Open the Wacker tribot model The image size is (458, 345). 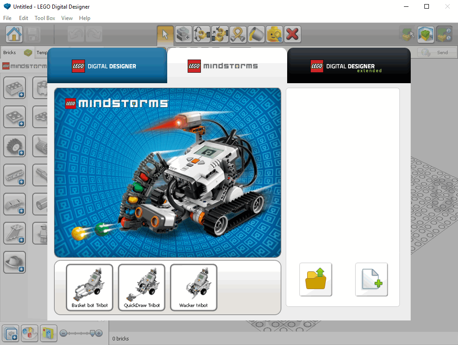[x=194, y=287]
